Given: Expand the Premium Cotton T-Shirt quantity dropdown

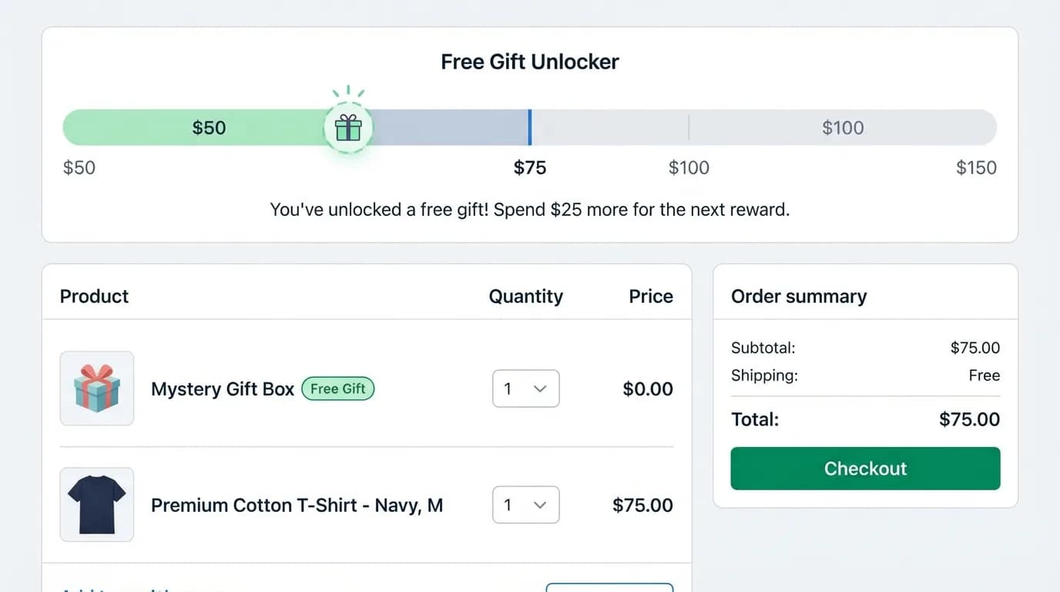Looking at the screenshot, I should pos(526,505).
